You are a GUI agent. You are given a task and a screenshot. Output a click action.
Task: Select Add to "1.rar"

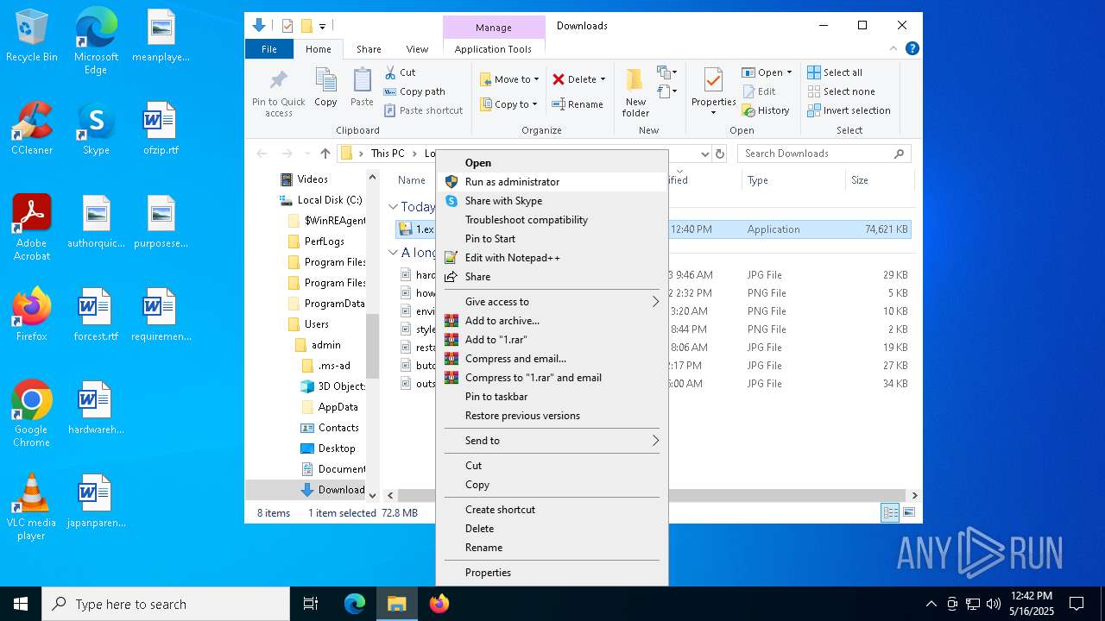tap(552, 340)
